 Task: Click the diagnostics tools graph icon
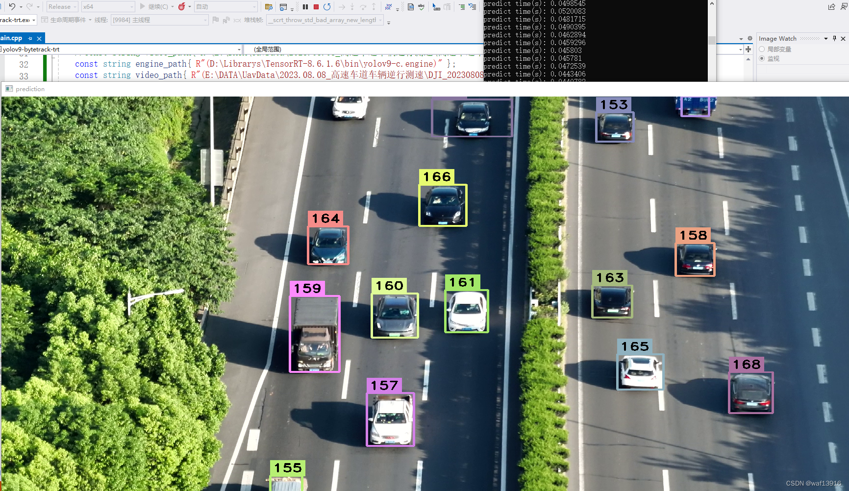[388, 6]
